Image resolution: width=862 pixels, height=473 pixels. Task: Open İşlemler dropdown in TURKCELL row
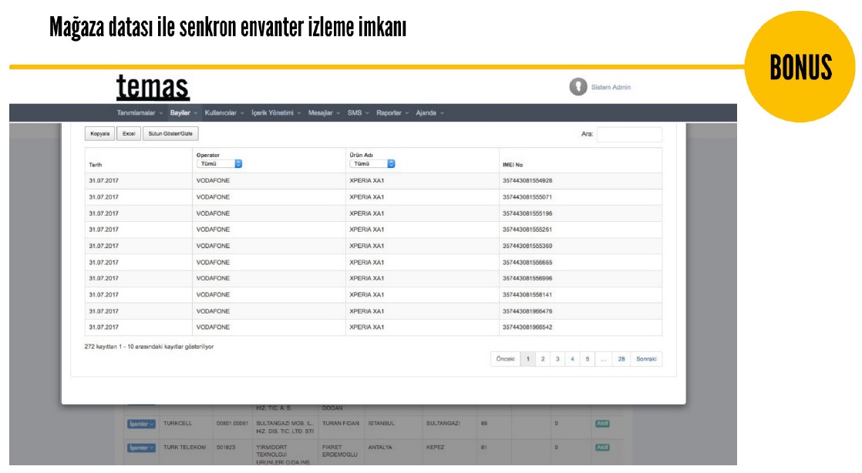tap(141, 424)
